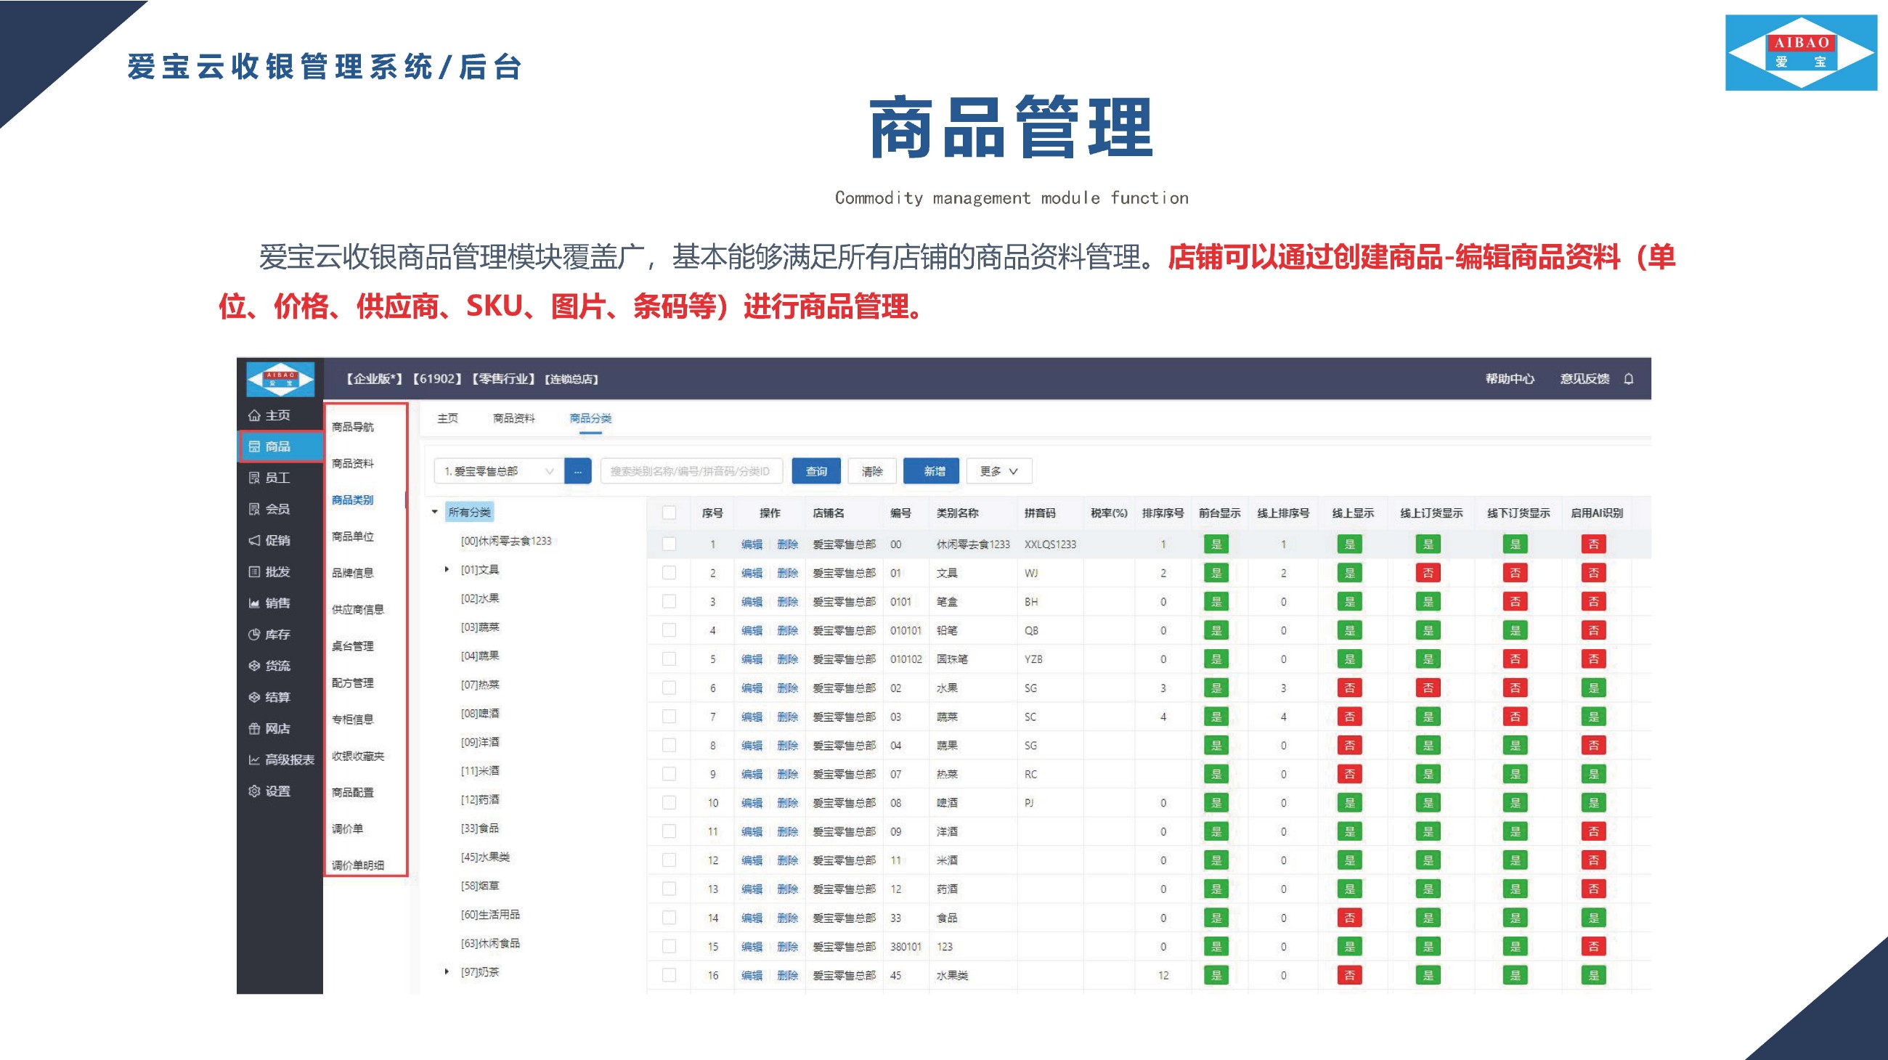This screenshot has height=1060, width=1888.
Task: Toggle 启用AI识别 red 否 badge for row 1
Action: point(1593,545)
